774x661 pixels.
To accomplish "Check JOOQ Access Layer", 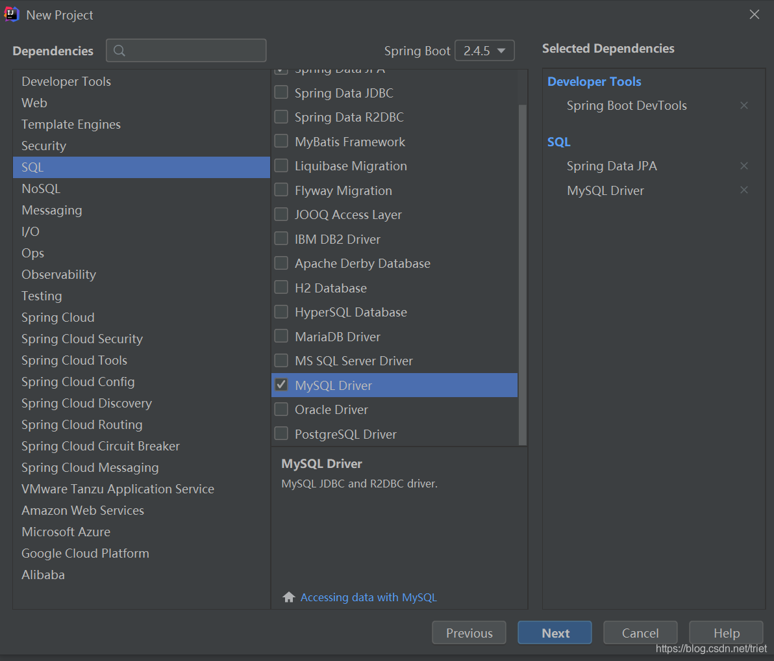I will click(281, 214).
